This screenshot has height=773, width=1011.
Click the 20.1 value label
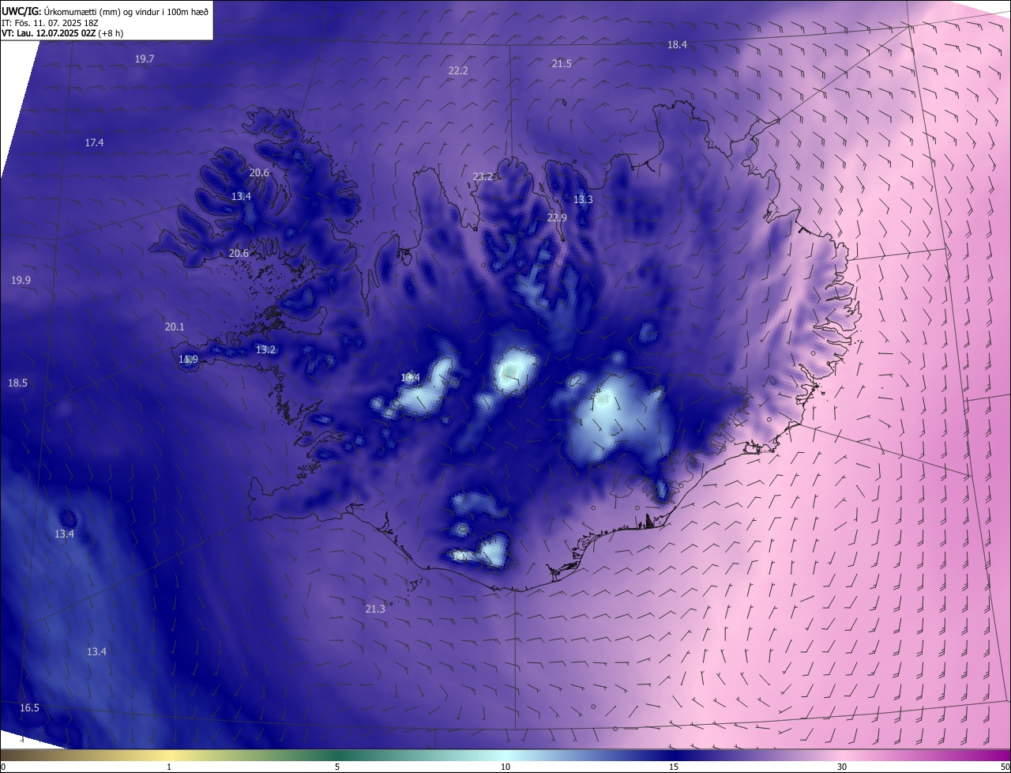click(x=175, y=327)
